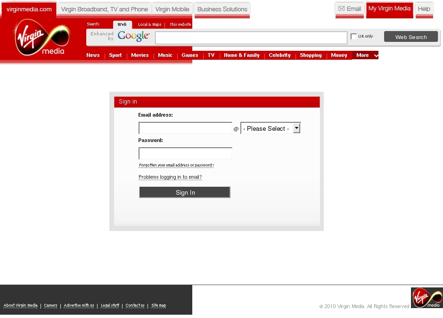The height and width of the screenshot is (318, 443).
Task: Open Problems logging in to email link
Action: [170, 177]
